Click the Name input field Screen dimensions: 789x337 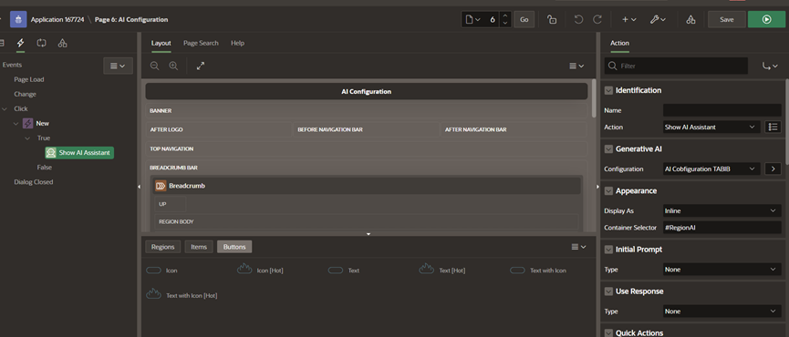coord(722,110)
